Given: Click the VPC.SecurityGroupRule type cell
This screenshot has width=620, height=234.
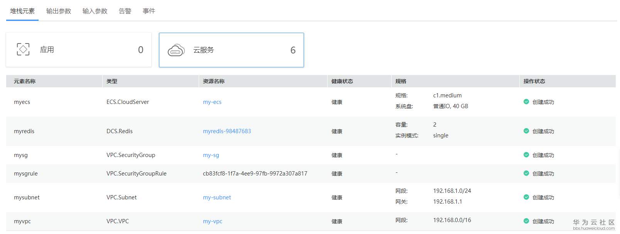Looking at the screenshot, I should click(x=137, y=174).
